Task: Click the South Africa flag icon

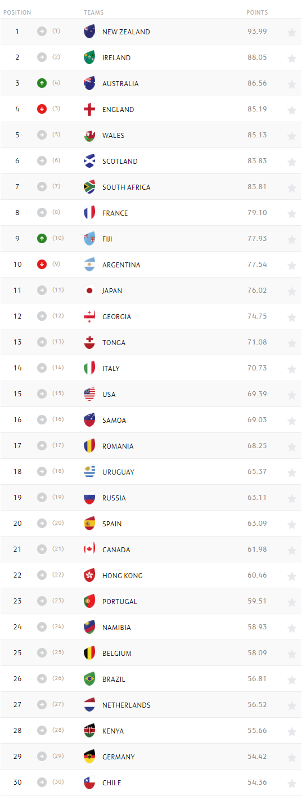Action: click(x=89, y=187)
